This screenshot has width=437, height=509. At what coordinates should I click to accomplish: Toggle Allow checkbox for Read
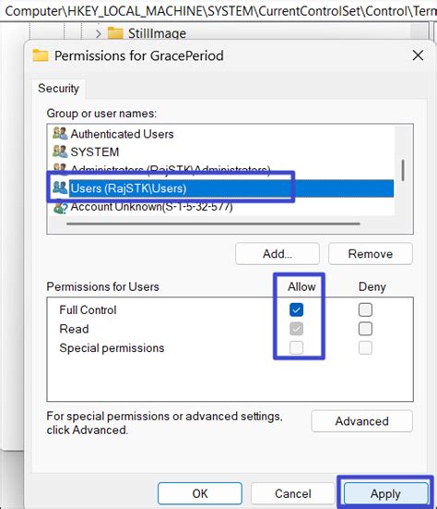tap(296, 329)
